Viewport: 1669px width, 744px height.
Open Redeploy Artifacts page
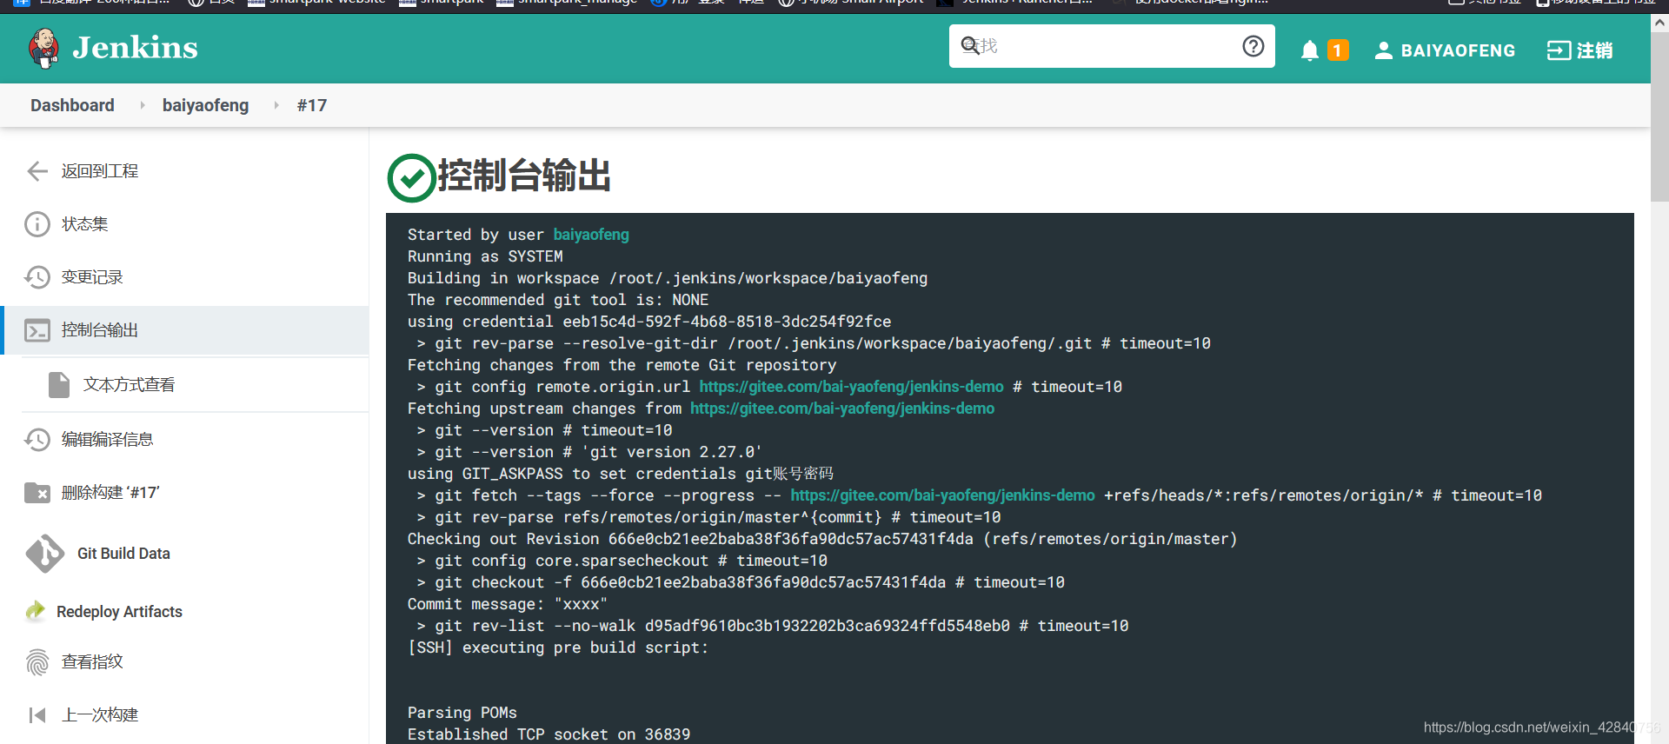coord(119,612)
